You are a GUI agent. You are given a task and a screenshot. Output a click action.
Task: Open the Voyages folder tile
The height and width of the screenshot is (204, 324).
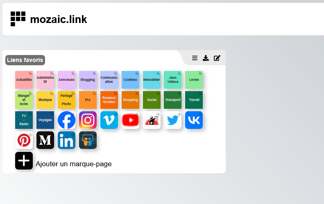click(x=45, y=120)
